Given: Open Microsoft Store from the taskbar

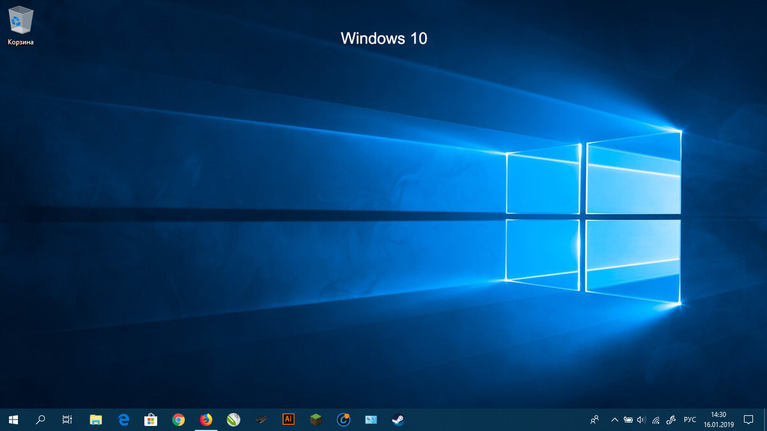Looking at the screenshot, I should (151, 420).
